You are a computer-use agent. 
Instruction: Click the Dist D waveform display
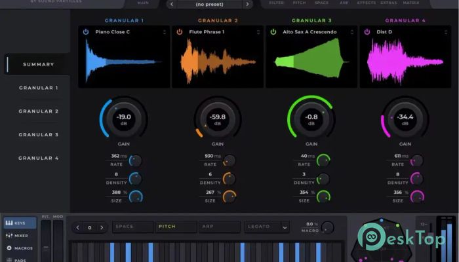(405, 62)
